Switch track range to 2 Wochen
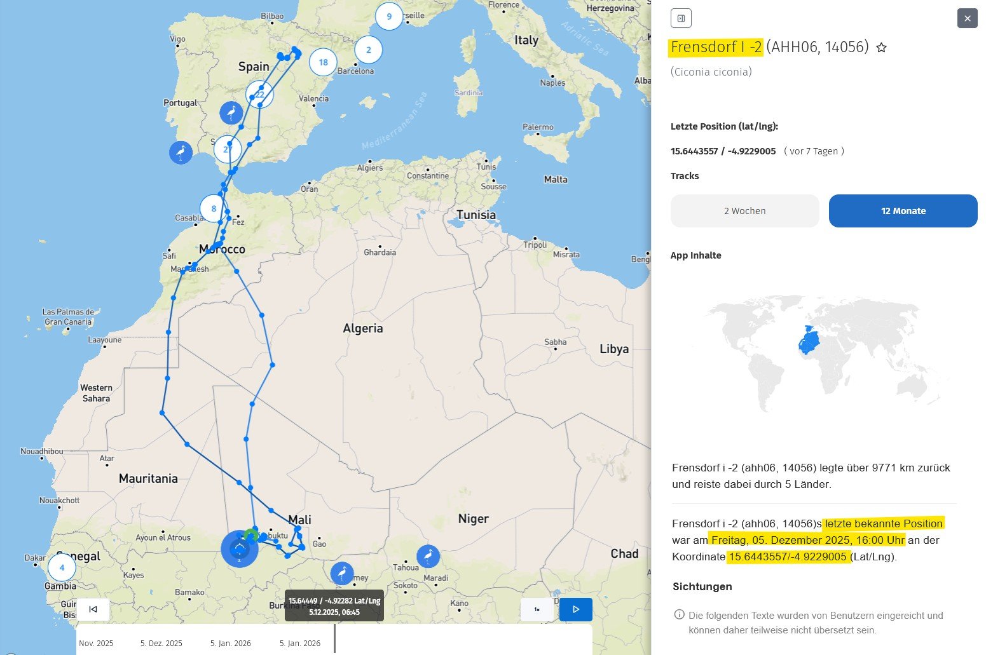Image resolution: width=986 pixels, height=655 pixels. tap(744, 211)
